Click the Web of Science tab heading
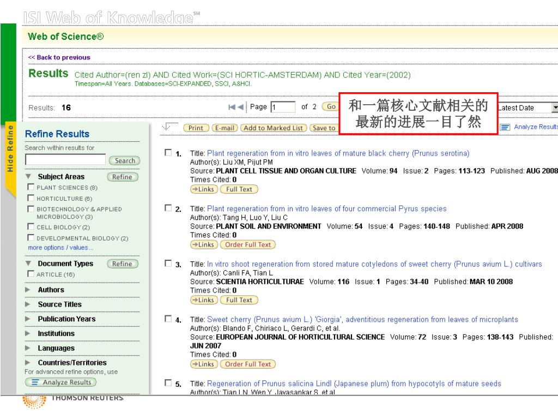 tap(66, 37)
